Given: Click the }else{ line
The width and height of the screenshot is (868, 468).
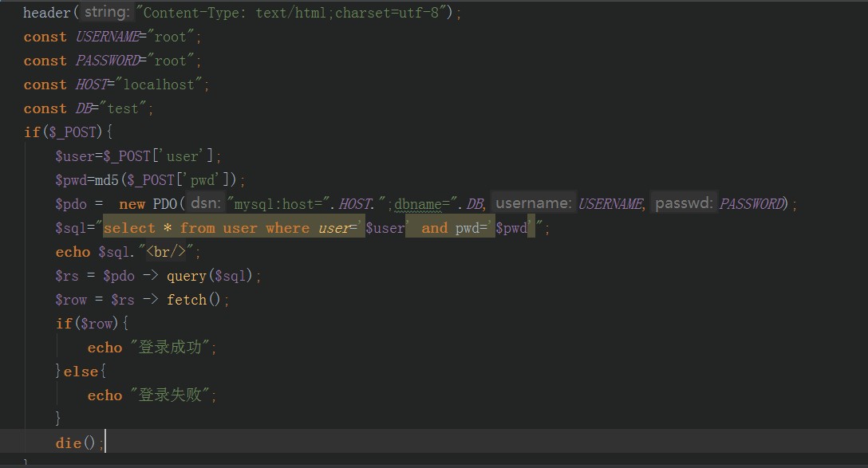Looking at the screenshot, I should coord(81,372).
